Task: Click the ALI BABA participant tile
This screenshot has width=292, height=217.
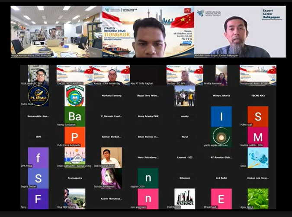Action: (x=221, y=178)
